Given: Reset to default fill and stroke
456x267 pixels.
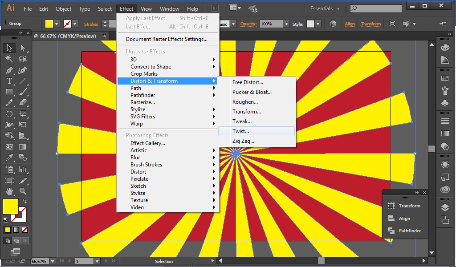Looking at the screenshot, I should pos(5,219).
